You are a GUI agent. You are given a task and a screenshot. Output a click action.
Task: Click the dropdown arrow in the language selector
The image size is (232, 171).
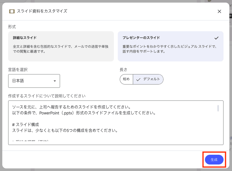tap(54, 81)
